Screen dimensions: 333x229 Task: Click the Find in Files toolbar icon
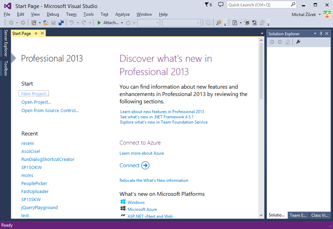point(218,23)
